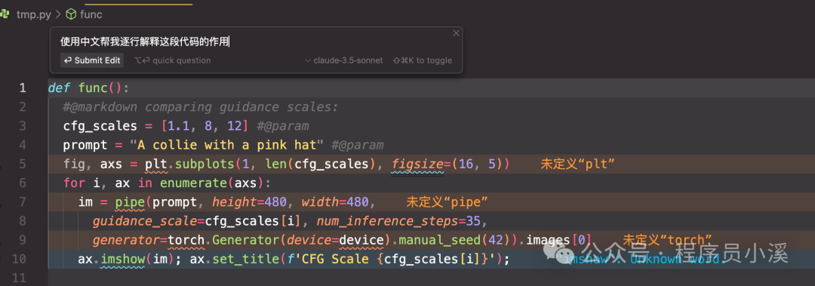Image resolution: width=815 pixels, height=286 pixels.
Task: Click the cube symbol icon beside func
Action: 71,14
